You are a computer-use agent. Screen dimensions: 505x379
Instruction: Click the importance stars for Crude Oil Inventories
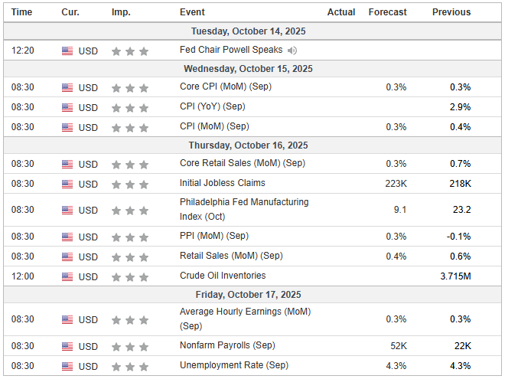130,276
